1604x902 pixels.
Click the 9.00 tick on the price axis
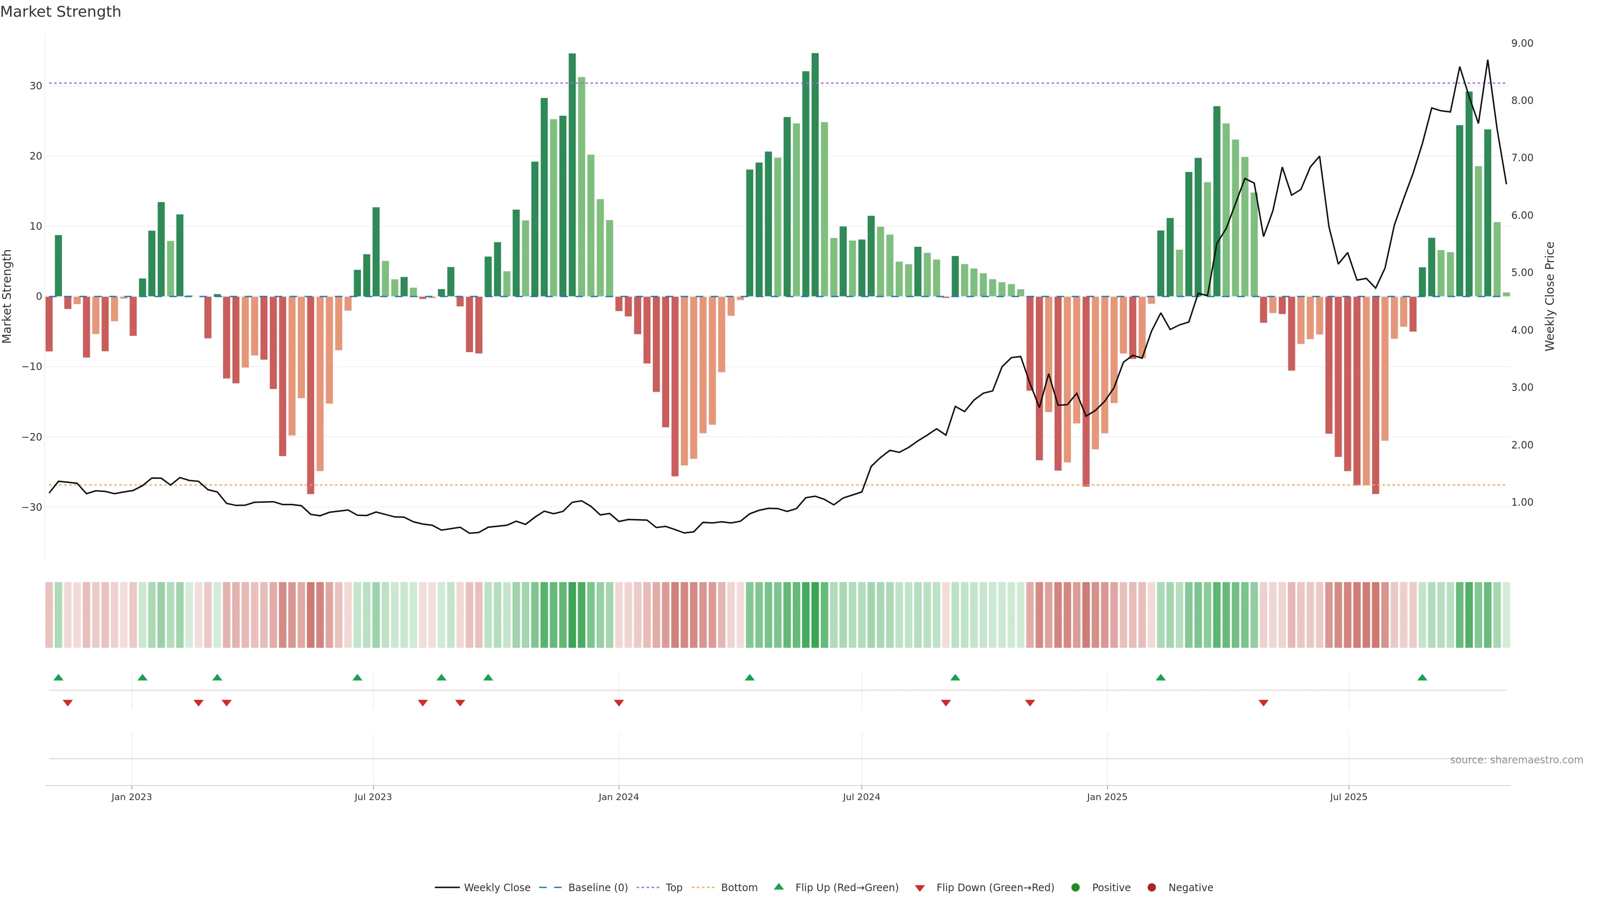coord(1522,43)
